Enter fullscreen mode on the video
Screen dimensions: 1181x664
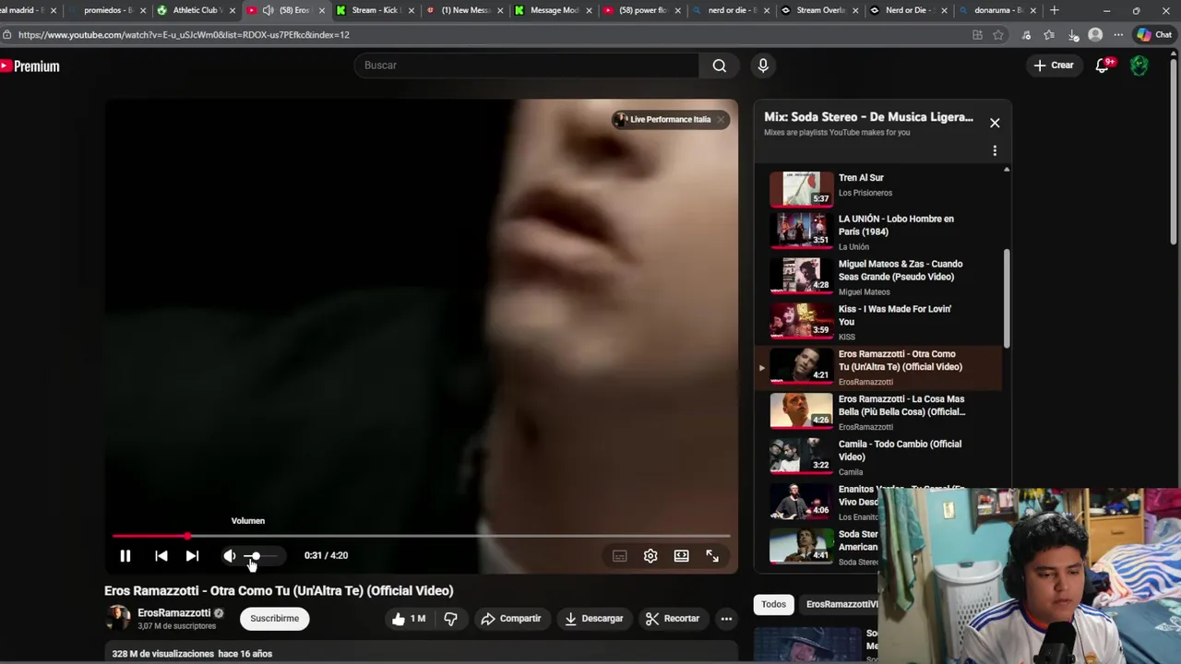(712, 556)
